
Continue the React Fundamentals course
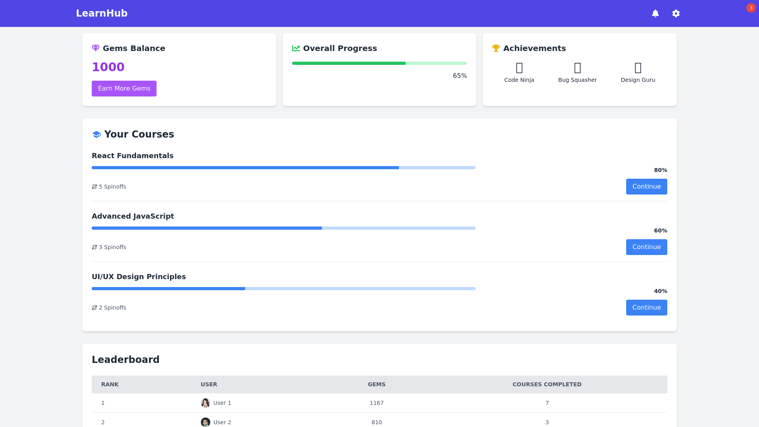[647, 187]
